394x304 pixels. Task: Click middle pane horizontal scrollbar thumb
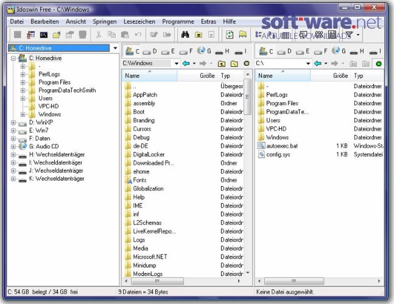157,281
